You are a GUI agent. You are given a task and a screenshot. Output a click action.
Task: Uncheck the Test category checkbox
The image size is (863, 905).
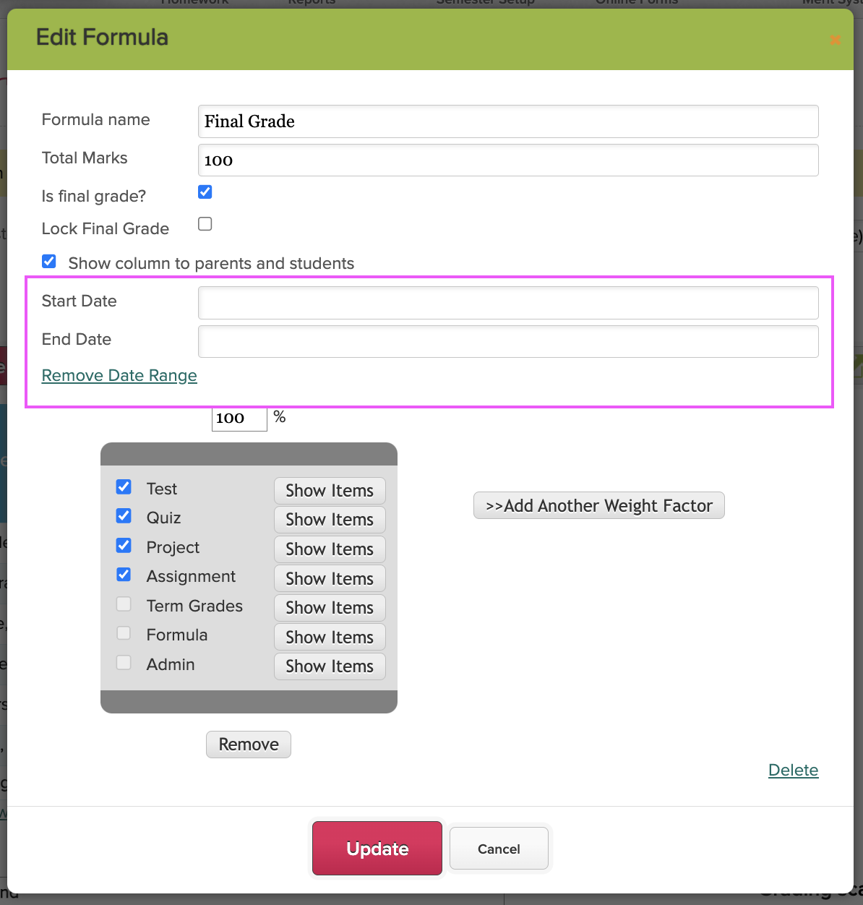click(x=124, y=486)
